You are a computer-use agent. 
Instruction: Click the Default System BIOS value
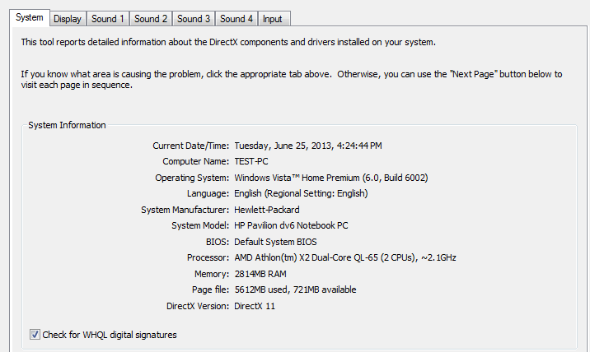tap(275, 242)
